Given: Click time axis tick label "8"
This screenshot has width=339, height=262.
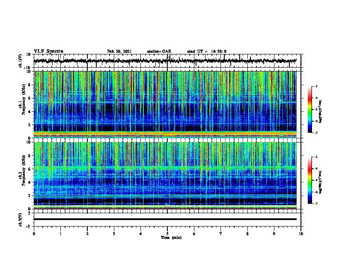Looking at the screenshot, I should (x=247, y=234).
